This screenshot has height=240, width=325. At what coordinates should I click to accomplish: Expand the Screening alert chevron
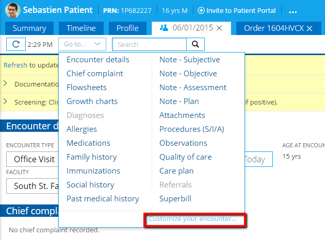6,101
